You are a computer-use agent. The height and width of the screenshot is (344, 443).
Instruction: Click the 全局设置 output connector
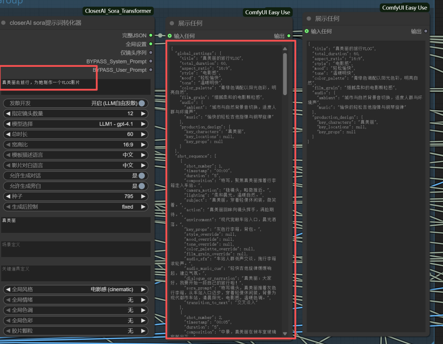point(151,44)
